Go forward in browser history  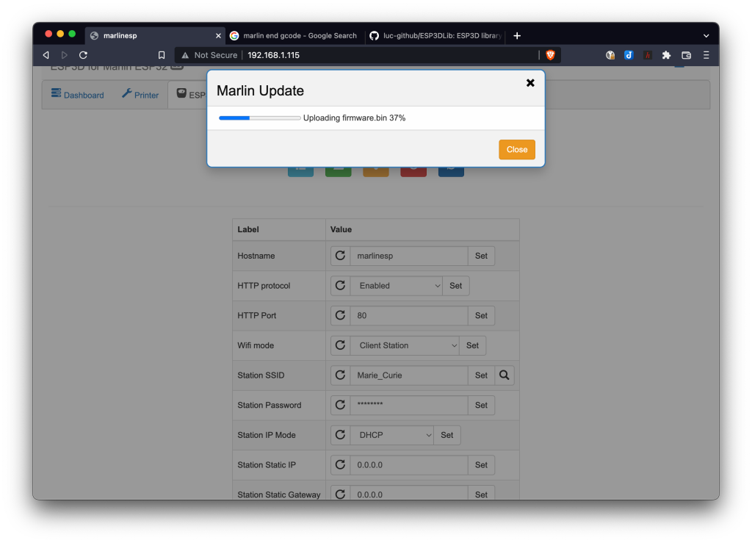(65, 55)
